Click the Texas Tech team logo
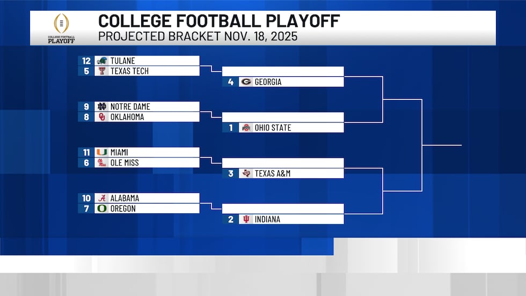526x296 pixels. pos(101,71)
